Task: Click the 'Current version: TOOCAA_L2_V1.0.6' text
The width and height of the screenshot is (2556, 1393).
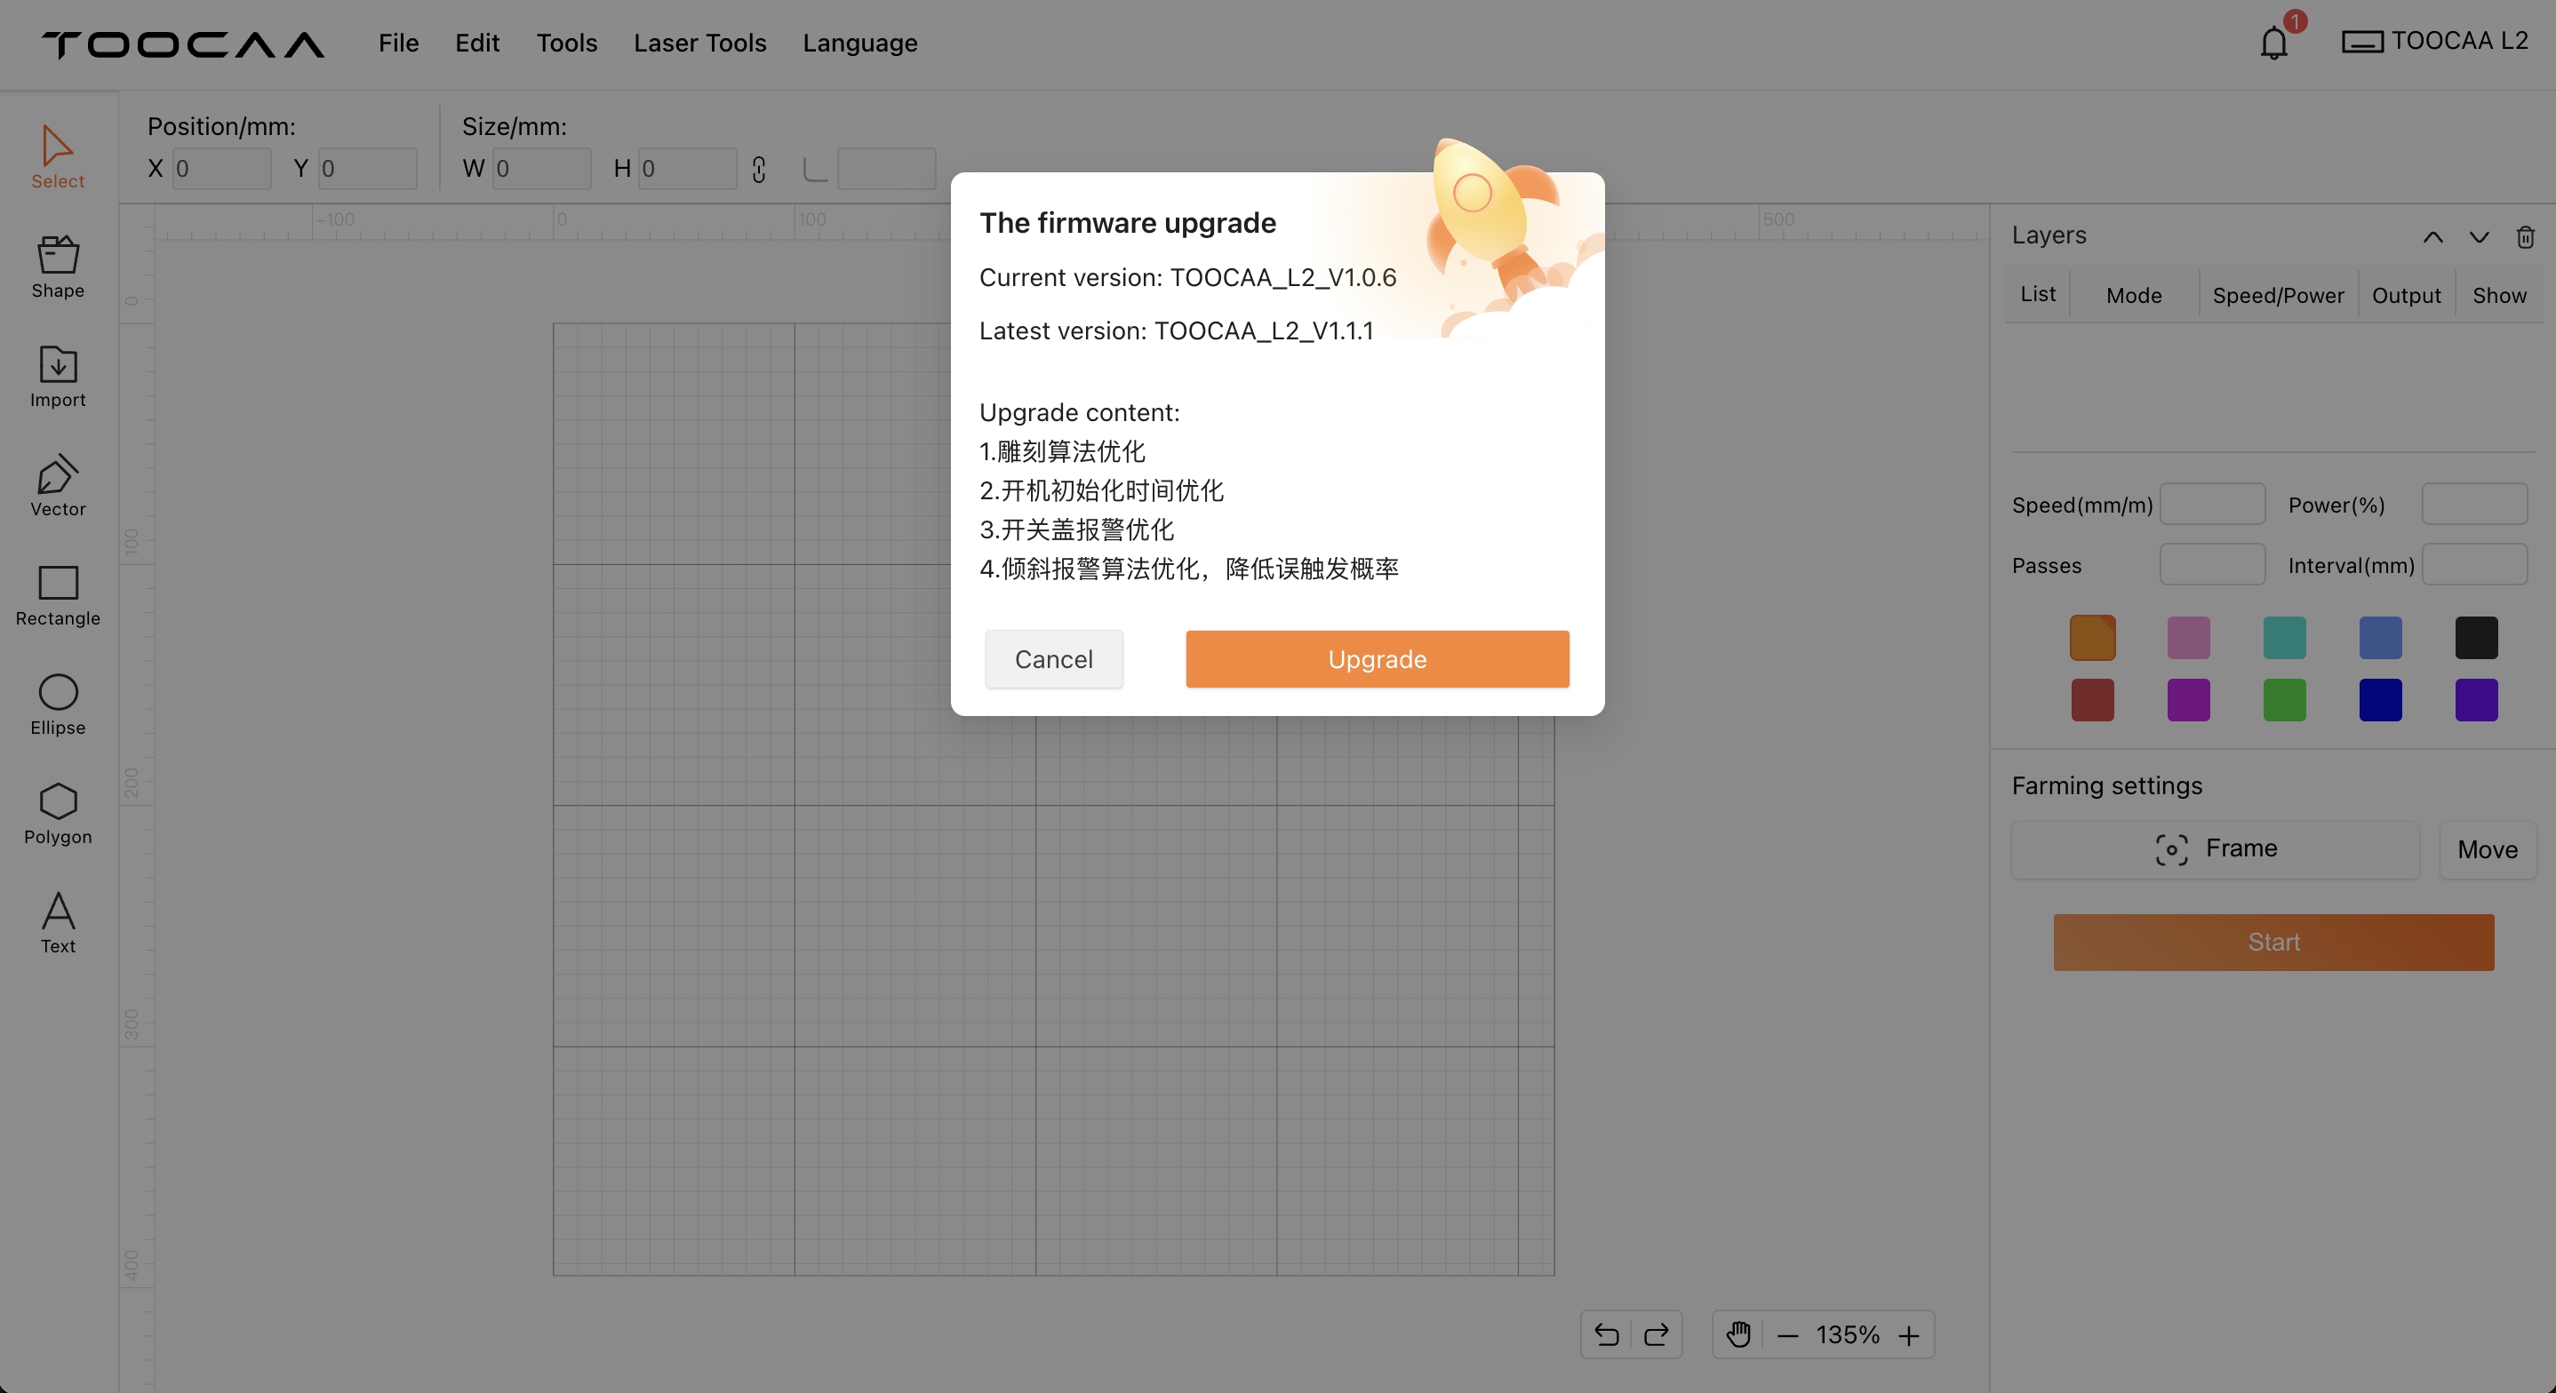Action: (1187, 277)
